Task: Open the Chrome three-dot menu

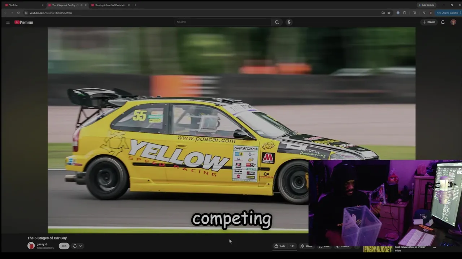Action: click(460, 13)
